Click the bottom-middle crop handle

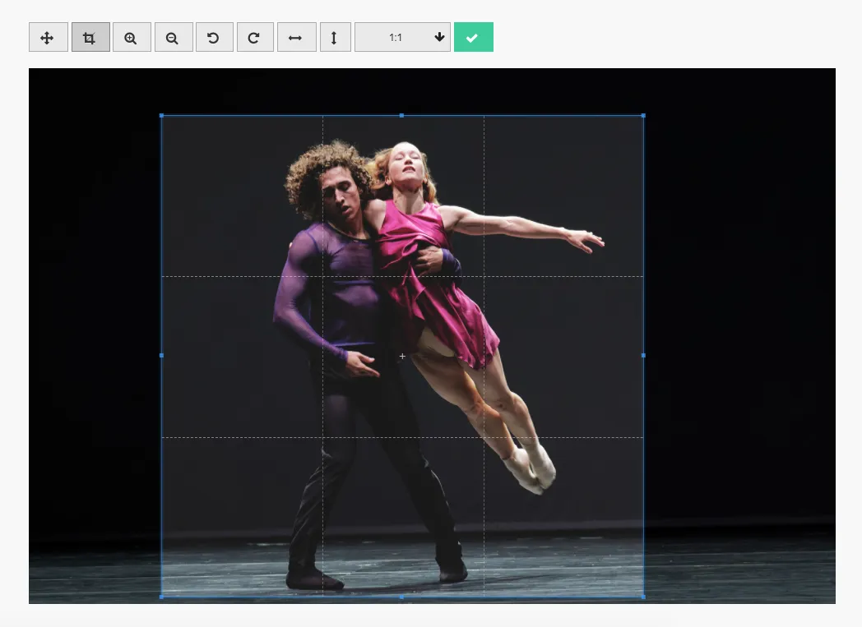[x=402, y=597]
